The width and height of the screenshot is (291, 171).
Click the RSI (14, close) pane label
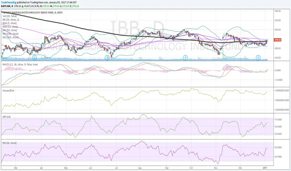click(9, 143)
